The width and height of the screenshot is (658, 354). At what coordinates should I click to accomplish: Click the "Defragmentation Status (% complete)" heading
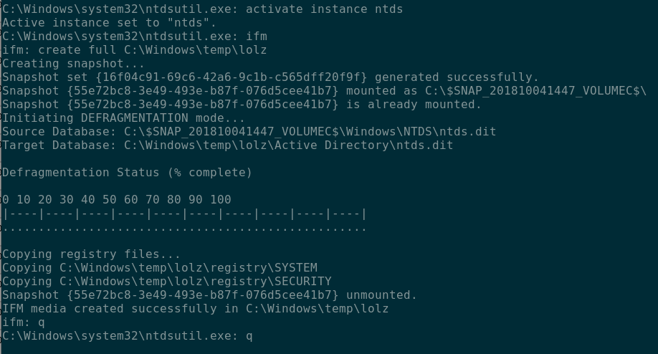[127, 173]
